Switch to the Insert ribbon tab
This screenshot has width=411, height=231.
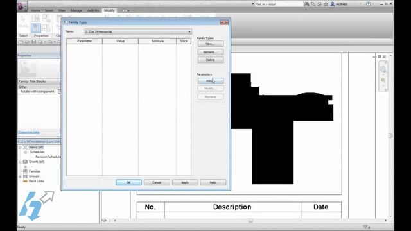point(49,10)
